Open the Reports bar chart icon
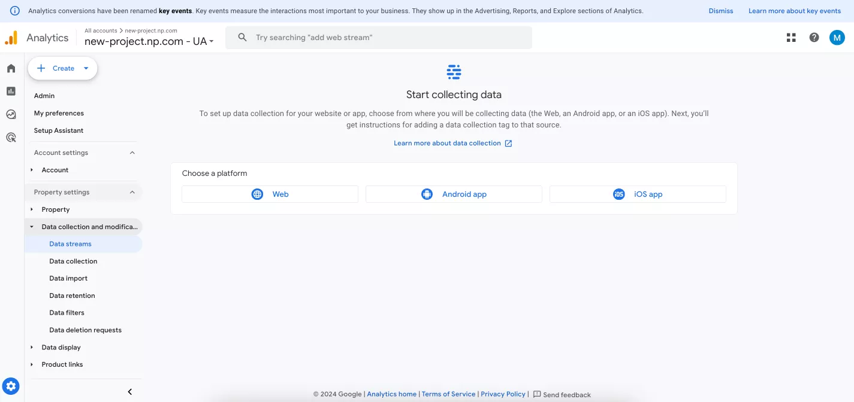 click(11, 91)
